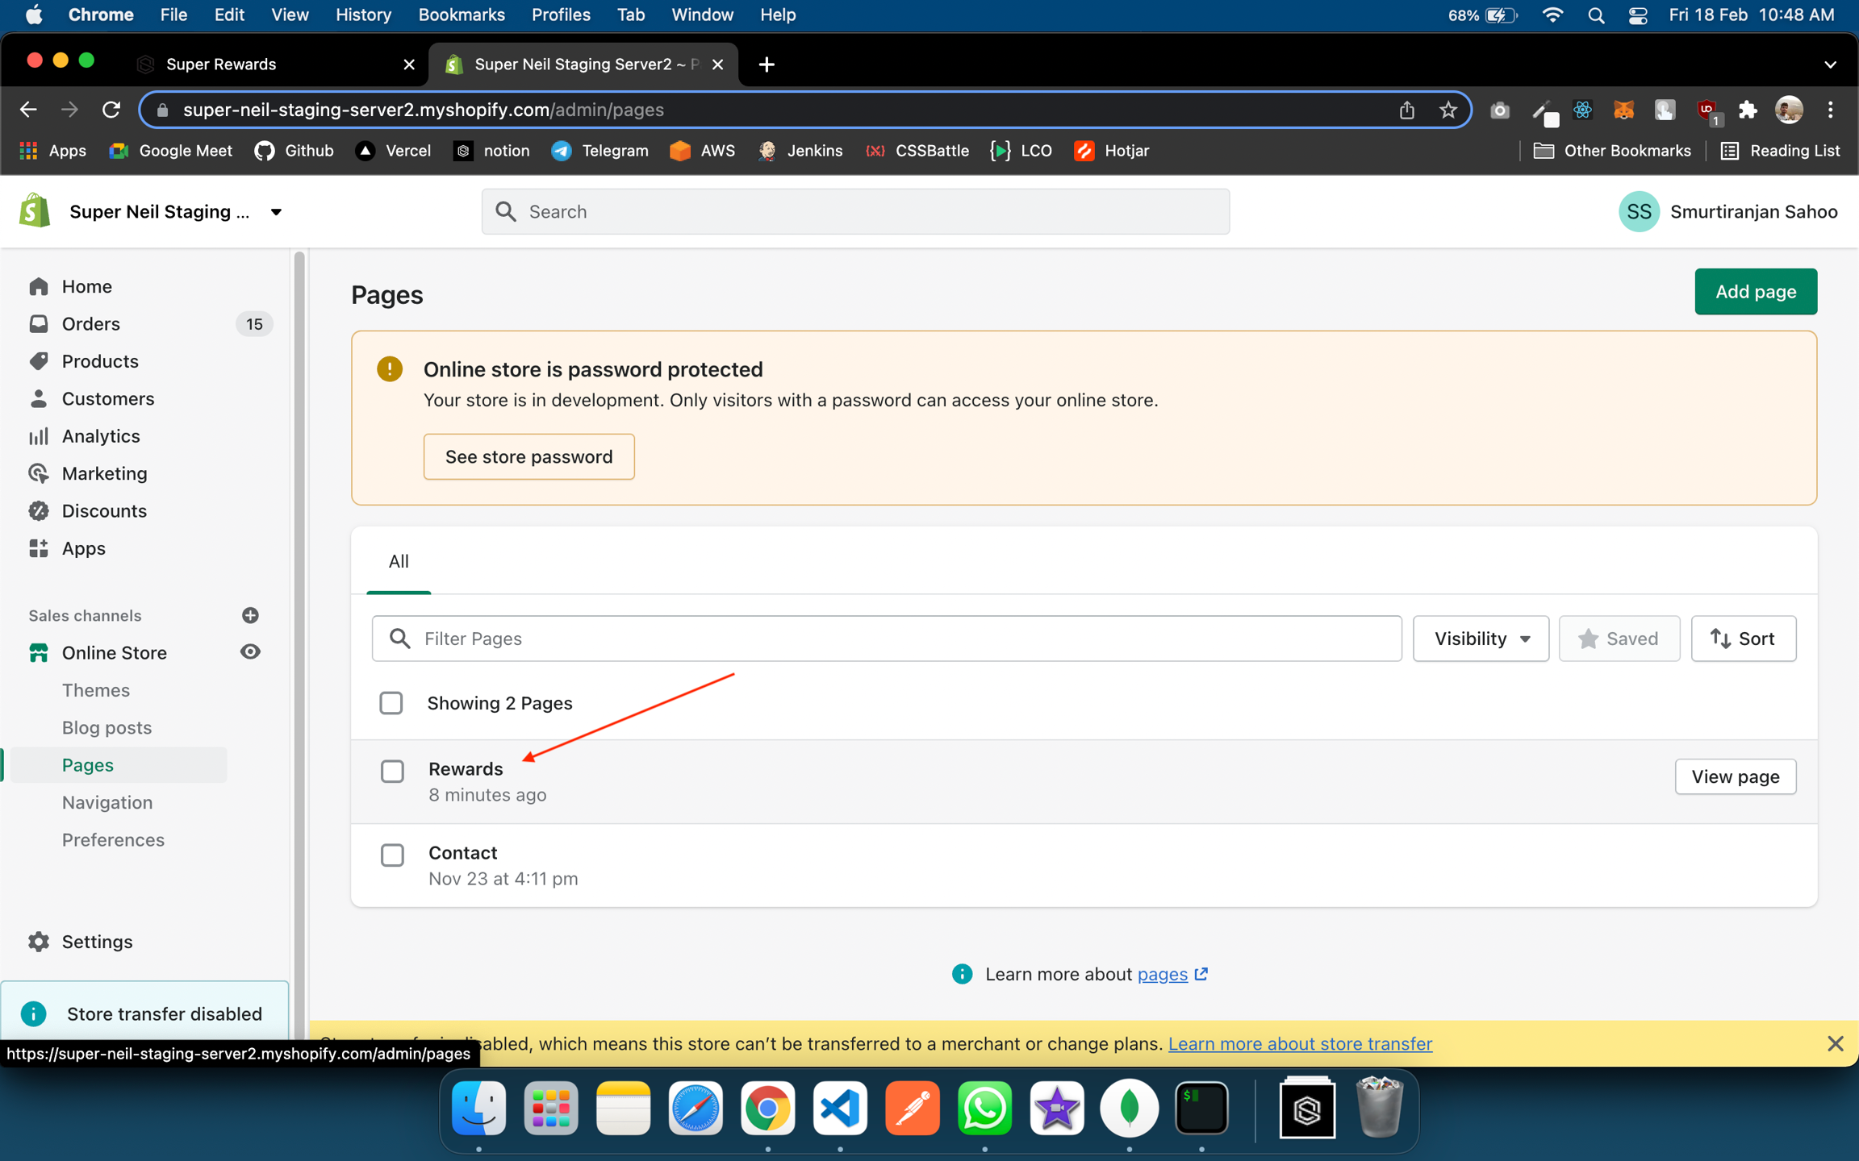This screenshot has width=1859, height=1161.
Task: Check the Contact page checkbox
Action: [x=392, y=855]
